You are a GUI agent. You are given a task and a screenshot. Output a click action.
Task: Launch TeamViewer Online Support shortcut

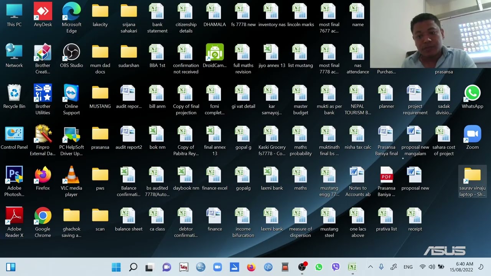[71, 100]
